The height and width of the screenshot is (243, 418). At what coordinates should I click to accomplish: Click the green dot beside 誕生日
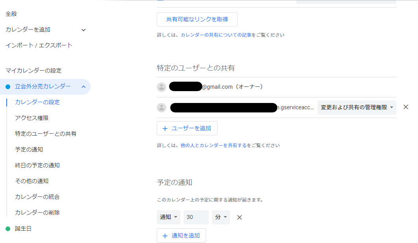point(8,229)
